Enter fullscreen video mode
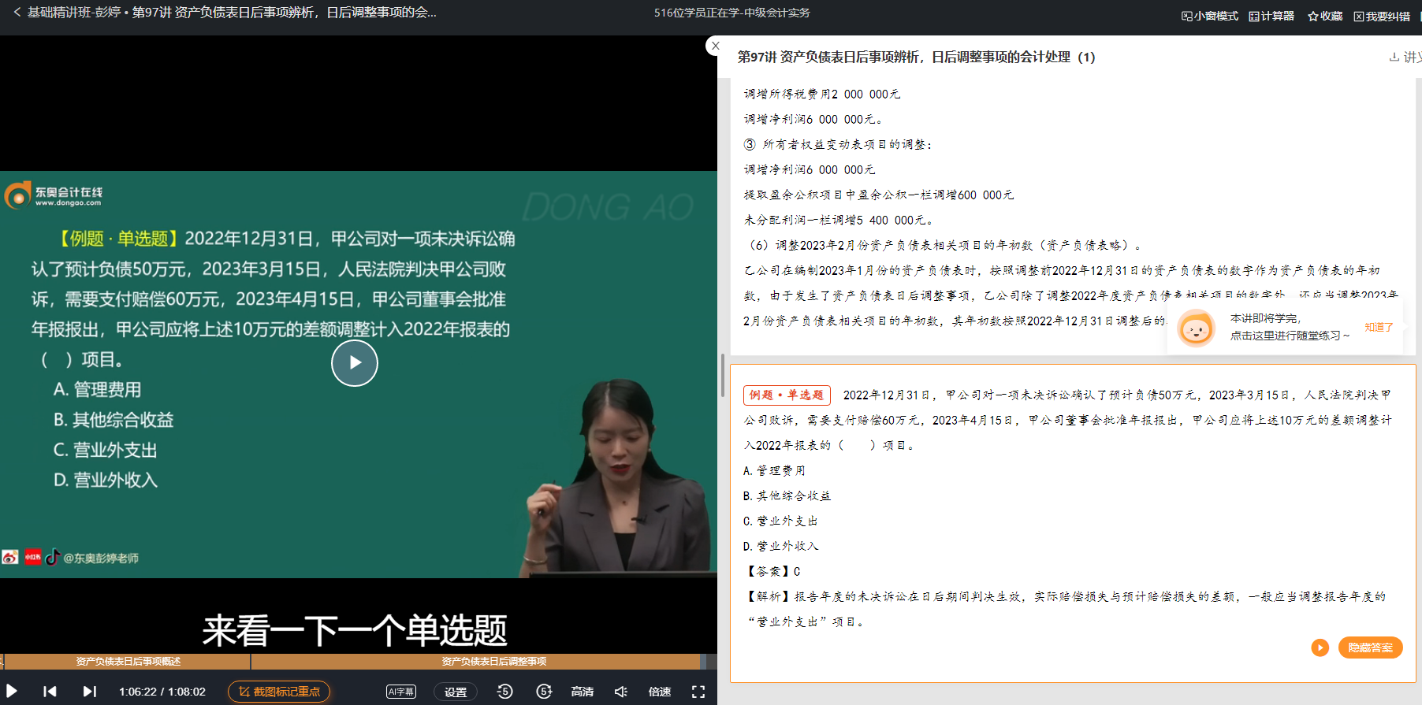Viewport: 1422px width, 705px height. pyautogui.click(x=698, y=692)
